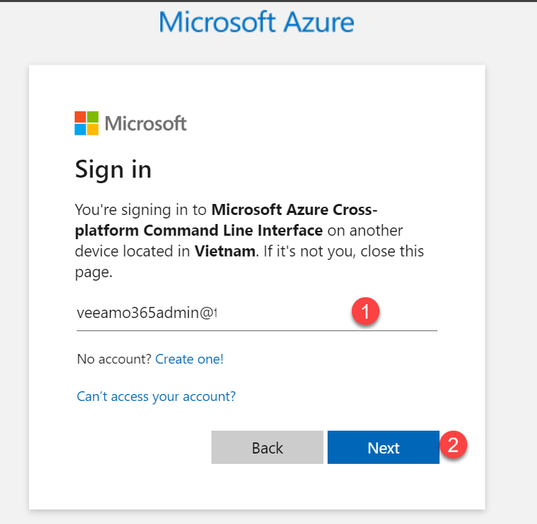Click the Microsoft Azure page title

click(256, 22)
